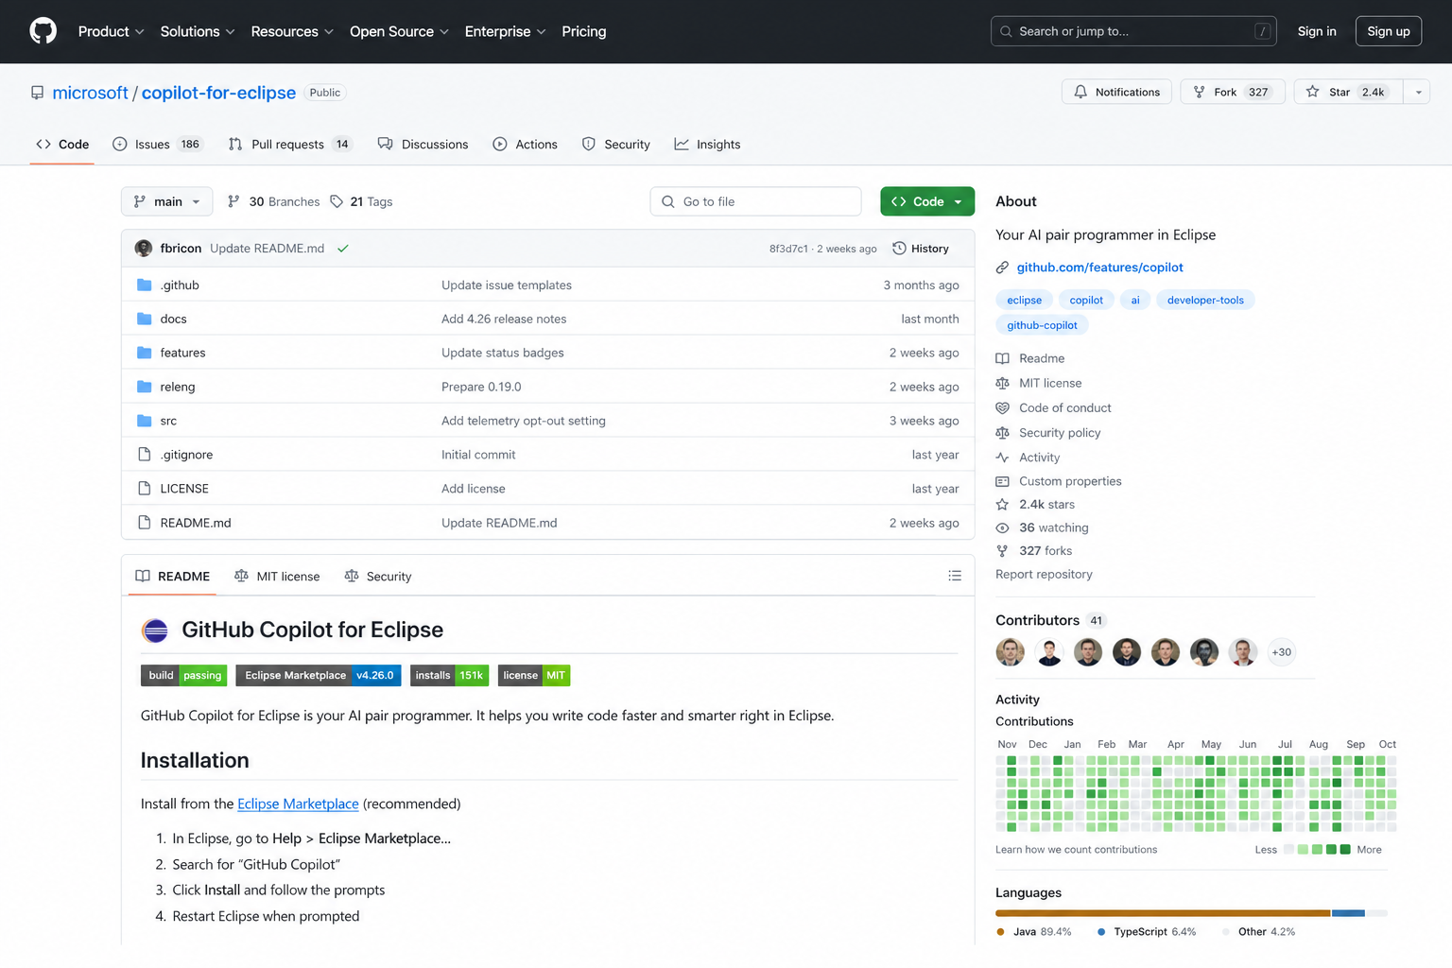Open the features folder
The height and width of the screenshot is (968, 1452).
(182, 353)
